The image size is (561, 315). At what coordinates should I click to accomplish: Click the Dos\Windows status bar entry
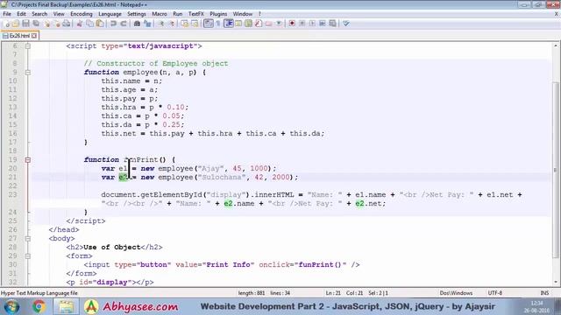pos(456,293)
